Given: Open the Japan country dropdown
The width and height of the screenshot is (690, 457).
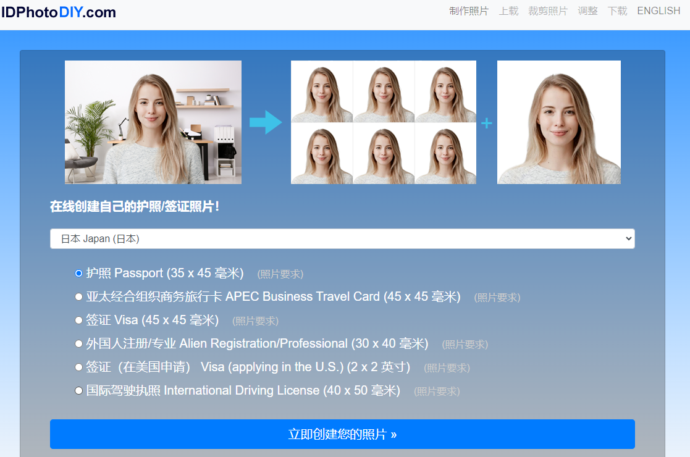Looking at the screenshot, I should (x=342, y=239).
